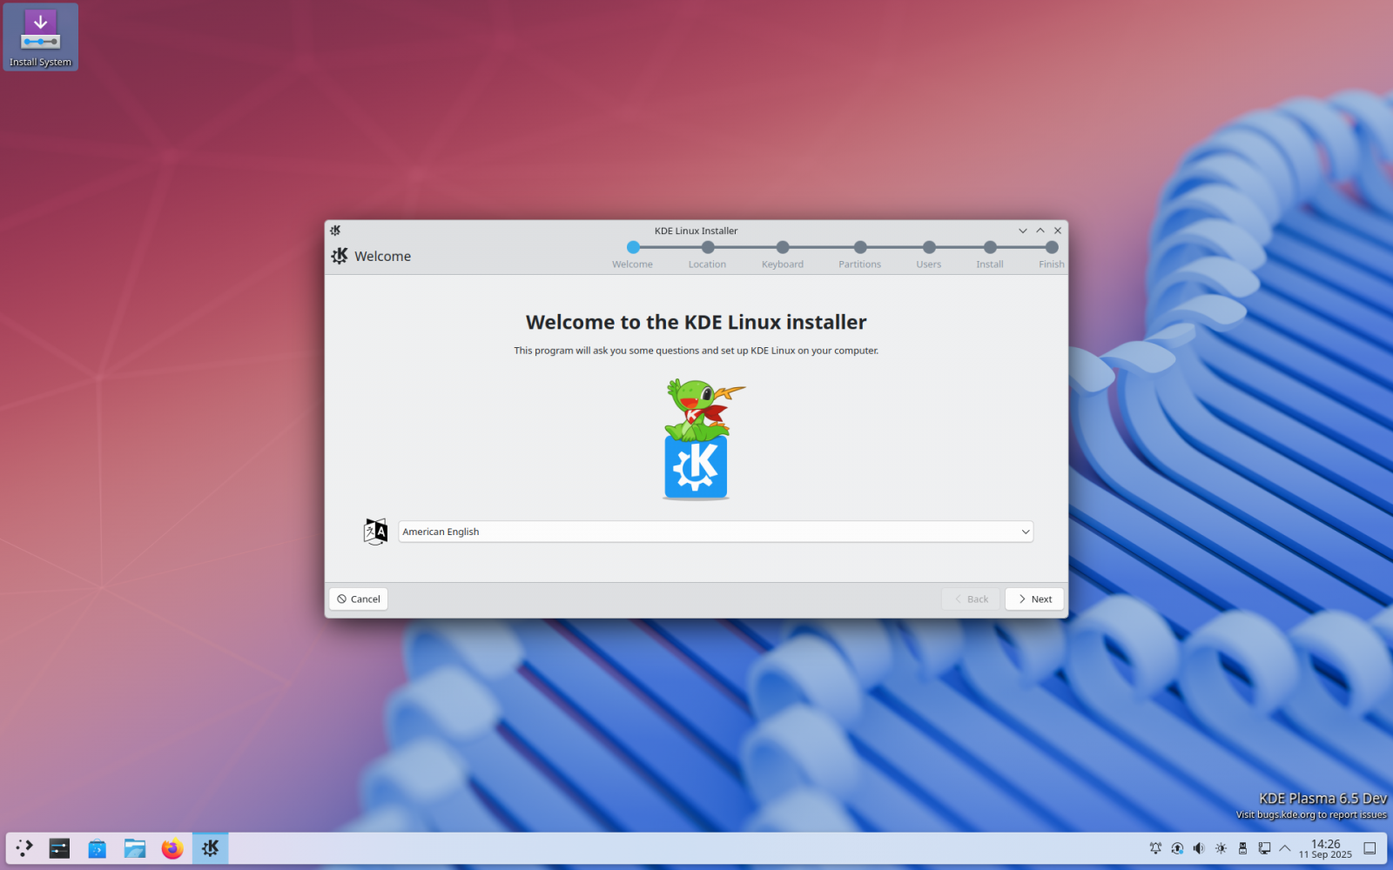Minimize the KDE Linux Installer window
The image size is (1393, 870).
1023,231
